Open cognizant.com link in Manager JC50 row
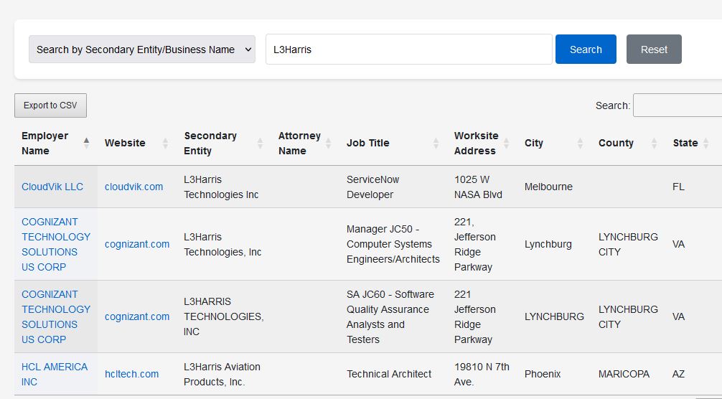Image resolution: width=722 pixels, height=399 pixels. (137, 245)
